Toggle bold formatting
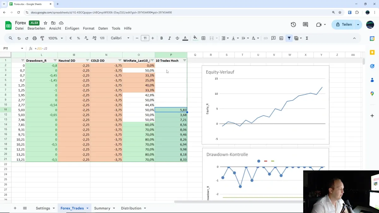The image size is (379, 213). 161,38
